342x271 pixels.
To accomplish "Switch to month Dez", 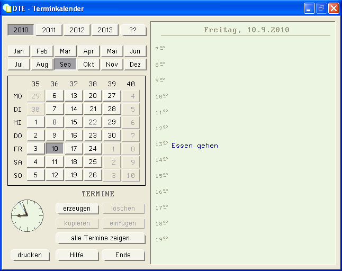I will click(x=135, y=65).
